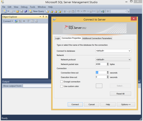Open Activity Monitor from the toolbar
This screenshot has width=143, height=121.
[x=103, y=11]
